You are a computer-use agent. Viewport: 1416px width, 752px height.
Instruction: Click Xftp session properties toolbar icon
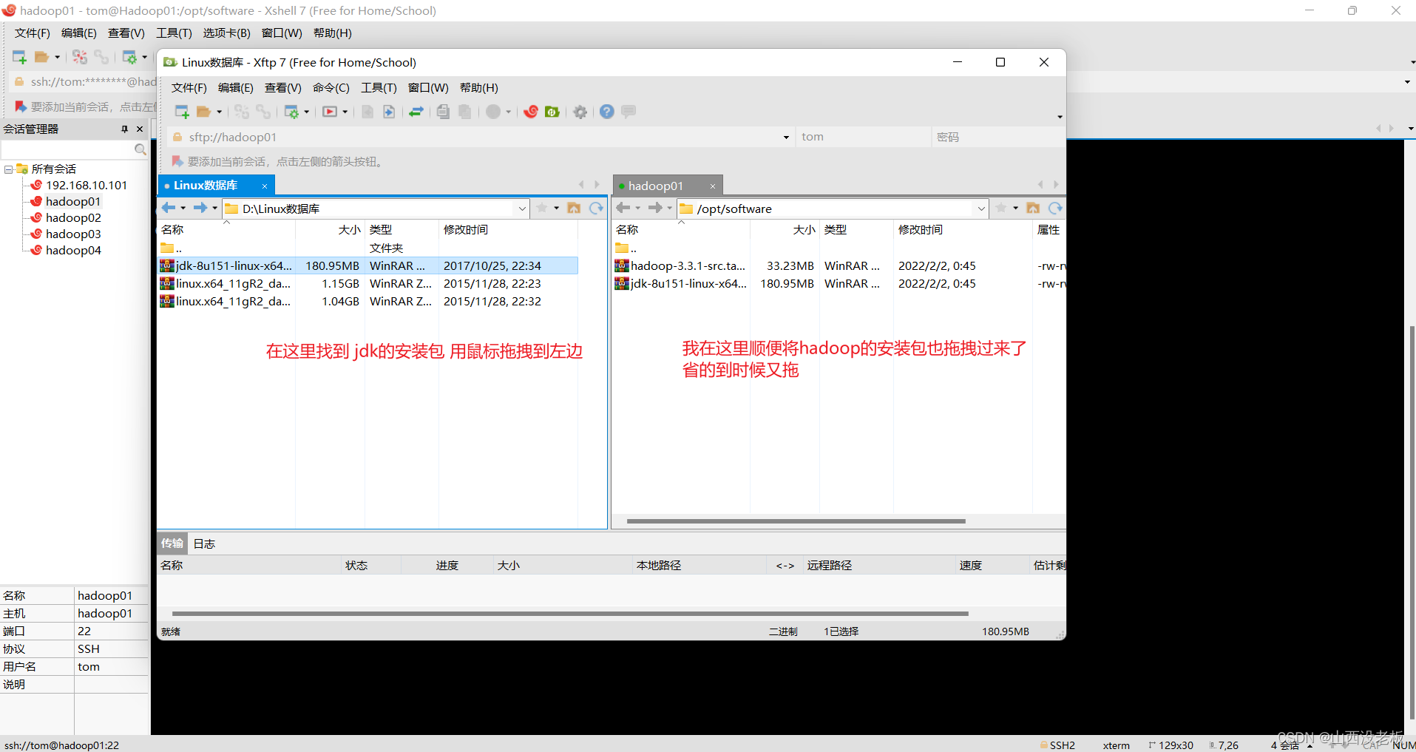[x=291, y=112]
